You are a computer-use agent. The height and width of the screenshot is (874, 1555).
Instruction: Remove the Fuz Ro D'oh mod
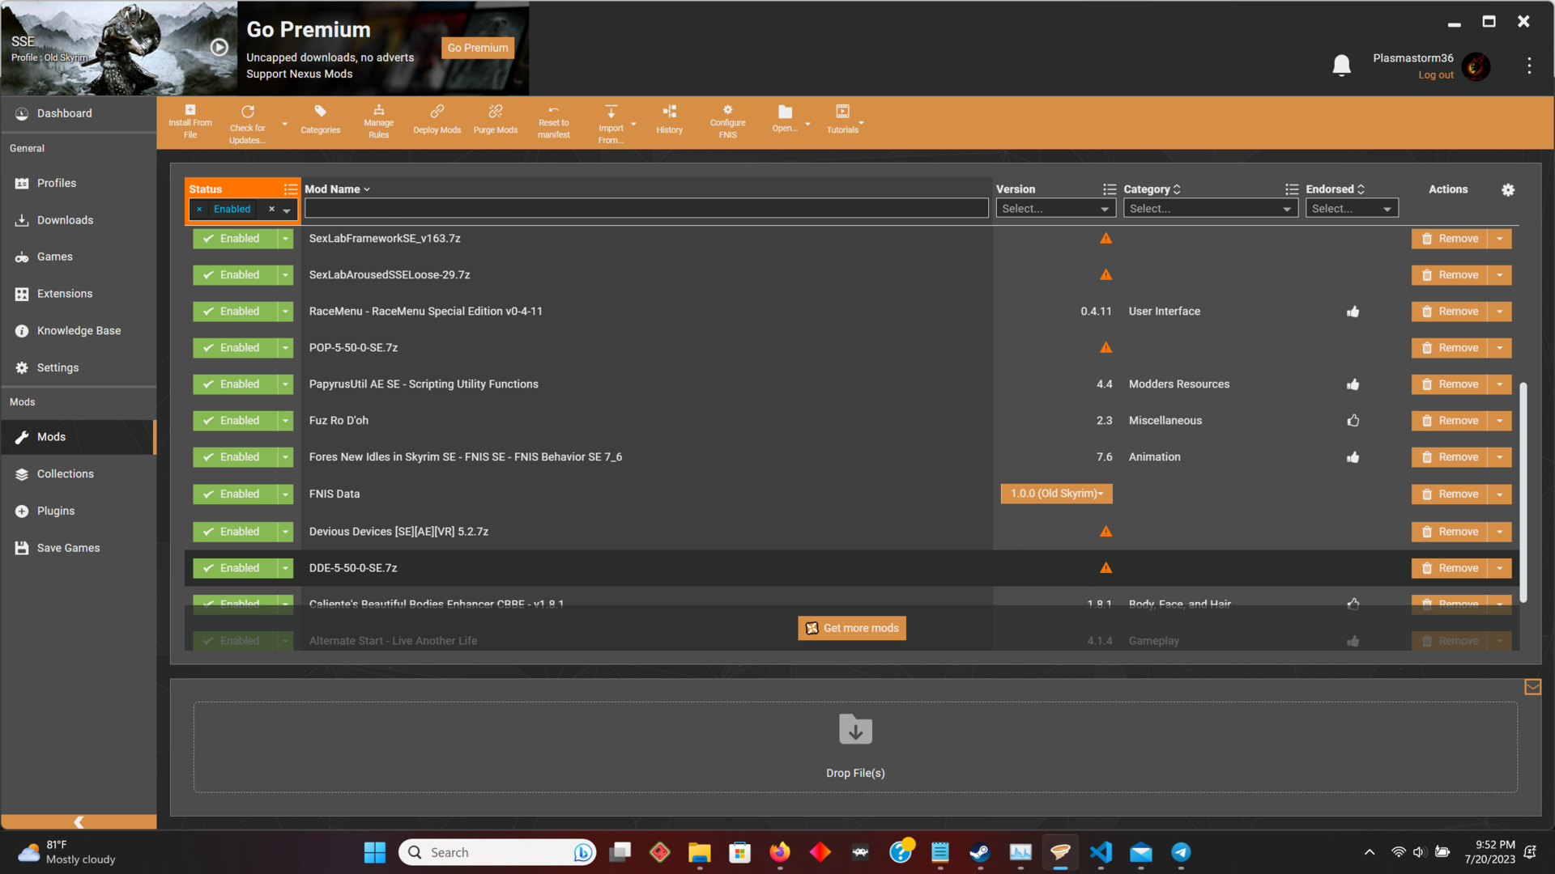tap(1450, 421)
